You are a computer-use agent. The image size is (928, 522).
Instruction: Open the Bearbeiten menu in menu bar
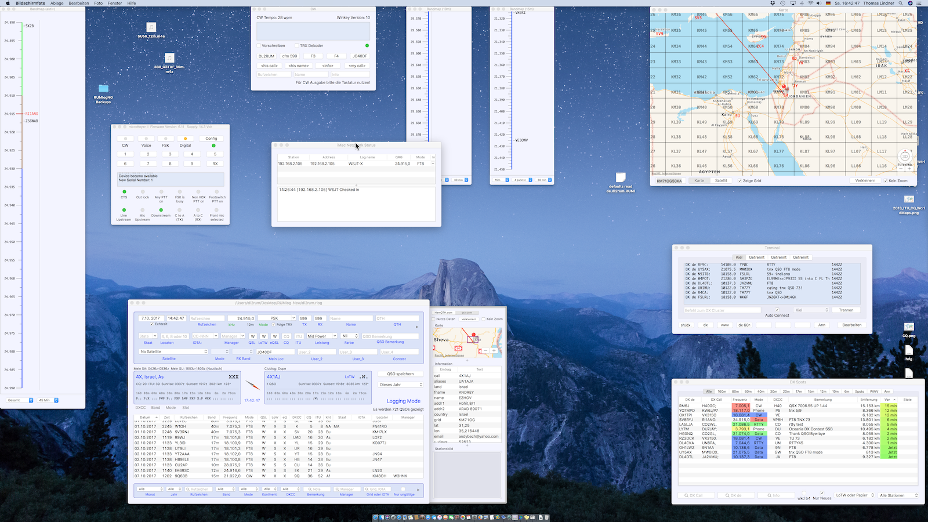point(78,3)
